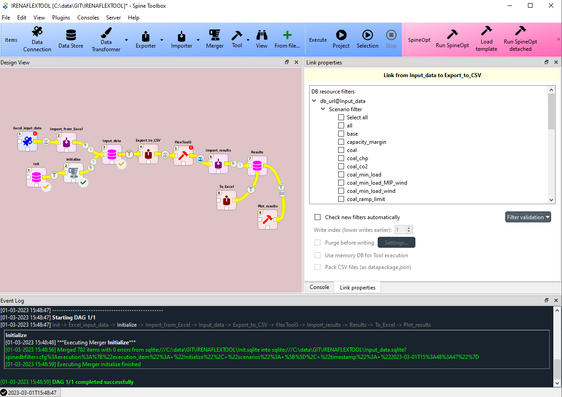The image size is (562, 397).
Task: Check the base scenario filter
Action: 341,133
